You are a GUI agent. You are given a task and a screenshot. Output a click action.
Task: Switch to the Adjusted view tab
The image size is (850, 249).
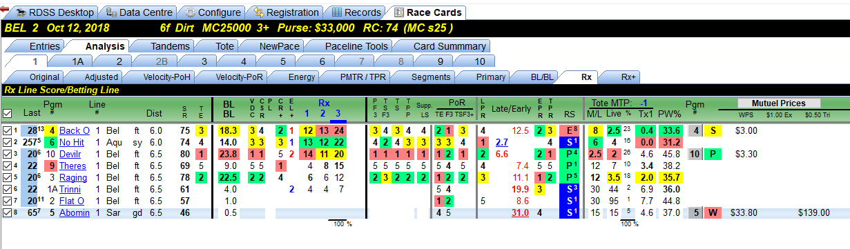click(96, 77)
